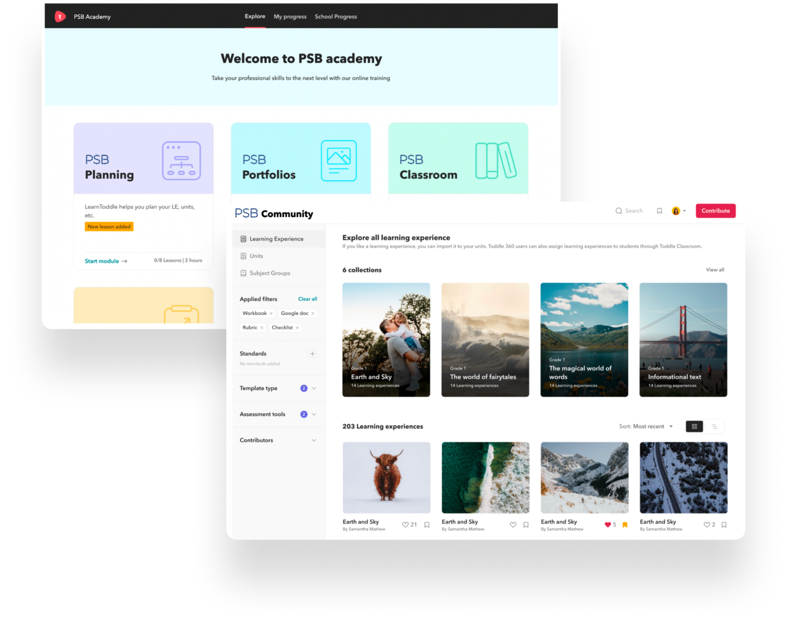Click the Clear all filters link

click(x=307, y=299)
